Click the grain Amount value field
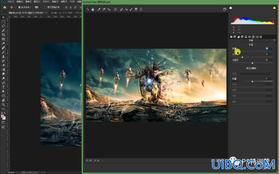The width and height of the screenshot is (279, 174). coord(269,48)
